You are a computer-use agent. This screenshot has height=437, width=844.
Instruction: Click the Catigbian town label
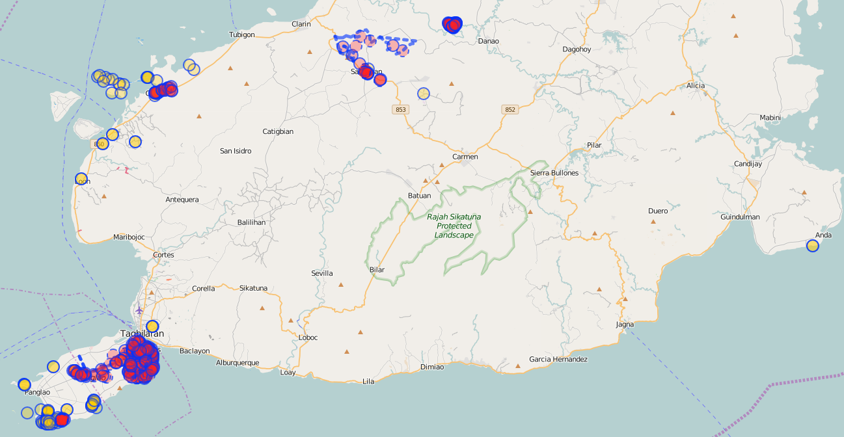click(278, 131)
